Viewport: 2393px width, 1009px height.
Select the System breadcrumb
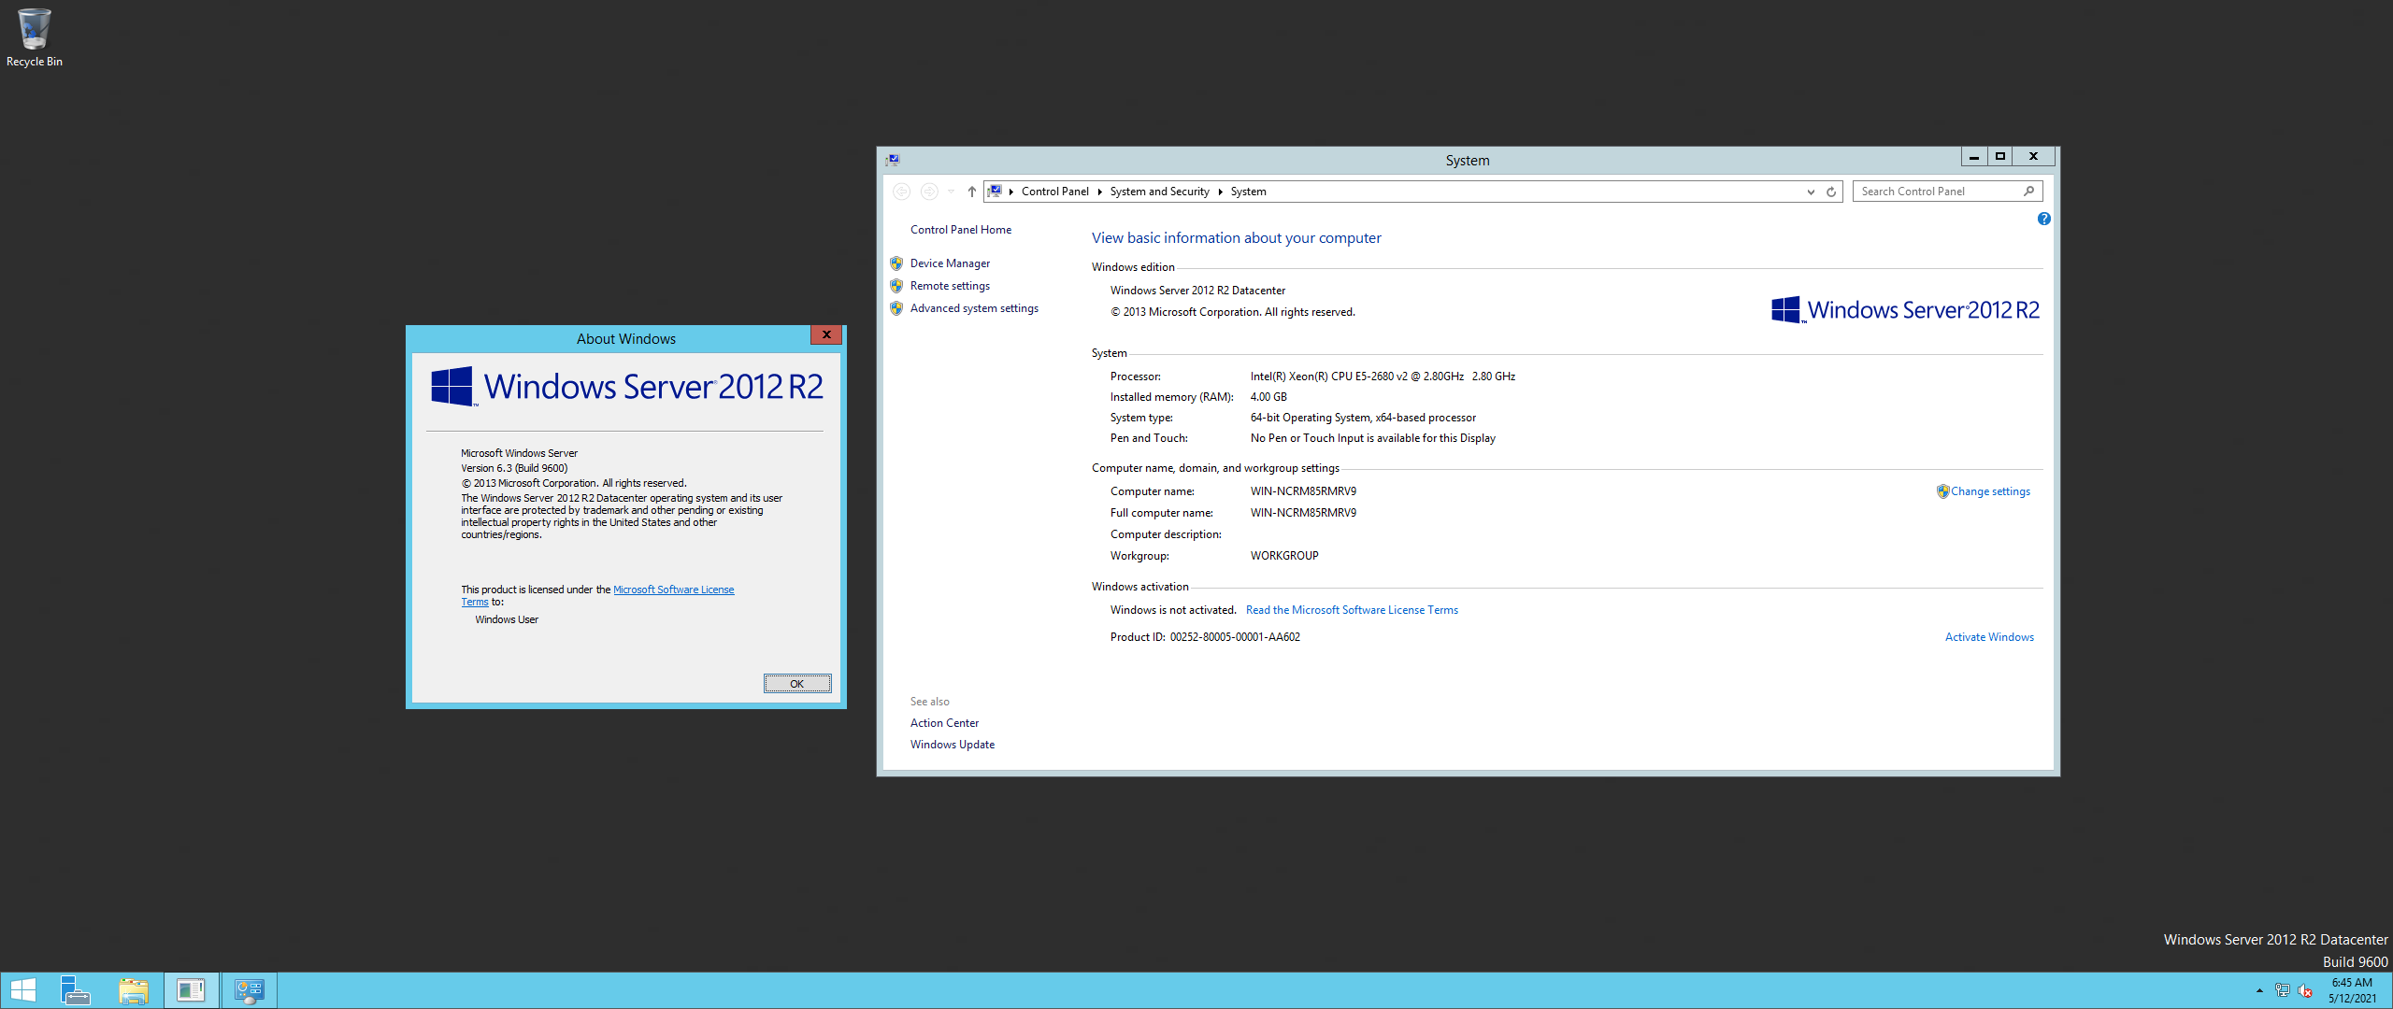(1248, 192)
